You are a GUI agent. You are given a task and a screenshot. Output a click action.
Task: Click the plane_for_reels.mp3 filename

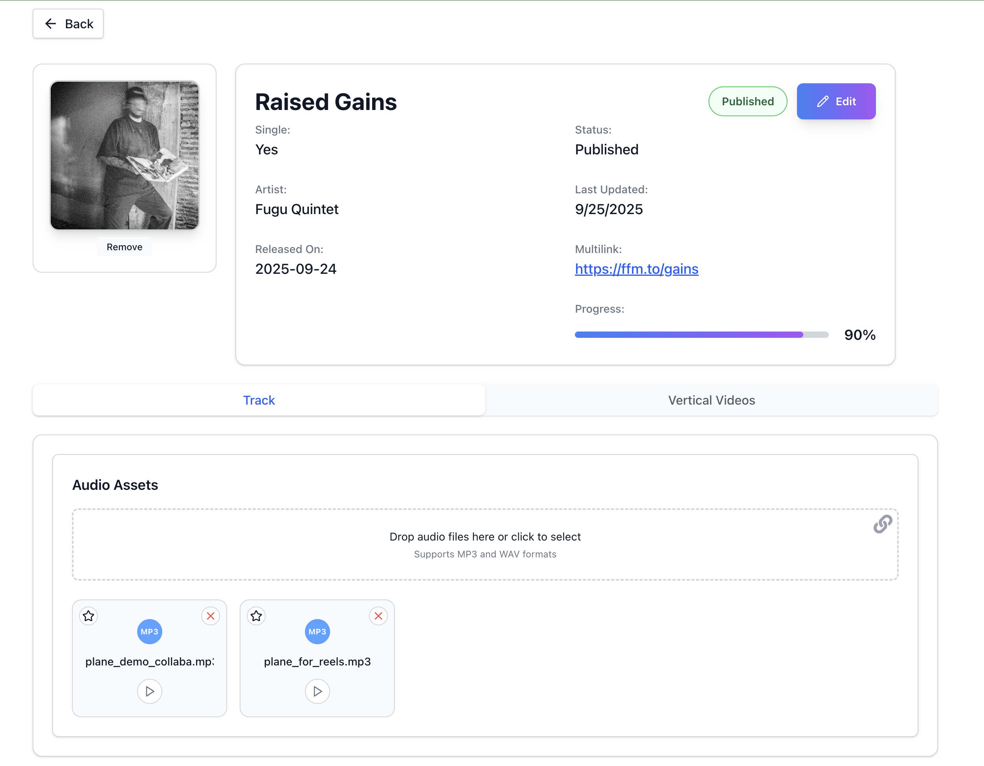317,661
